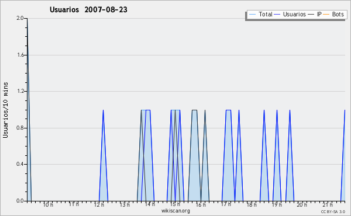Click the 12 h axis tick label
The width and height of the screenshot is (351, 216).
click(99, 204)
